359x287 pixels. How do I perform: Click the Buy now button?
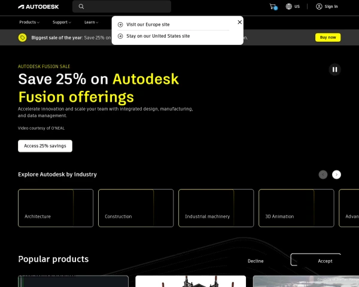click(x=328, y=37)
